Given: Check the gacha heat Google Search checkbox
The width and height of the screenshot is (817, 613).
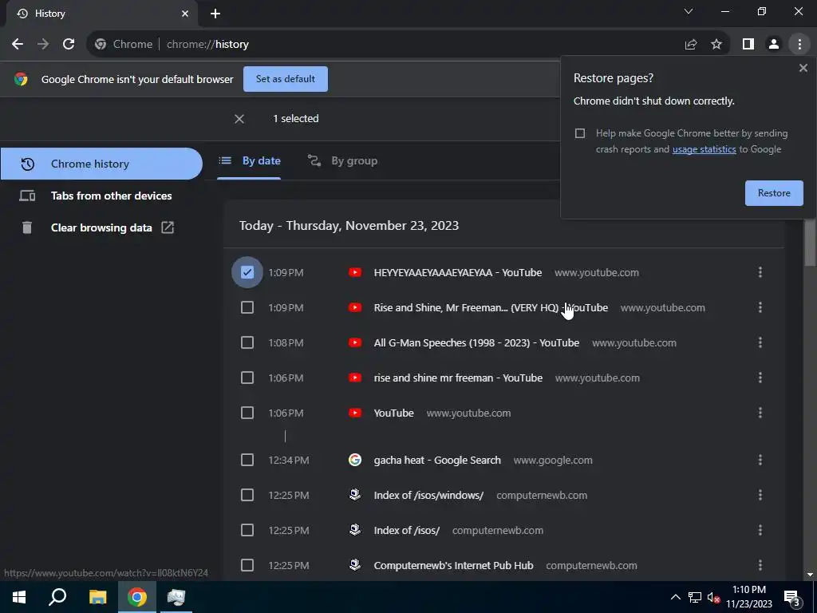Looking at the screenshot, I should tap(247, 460).
